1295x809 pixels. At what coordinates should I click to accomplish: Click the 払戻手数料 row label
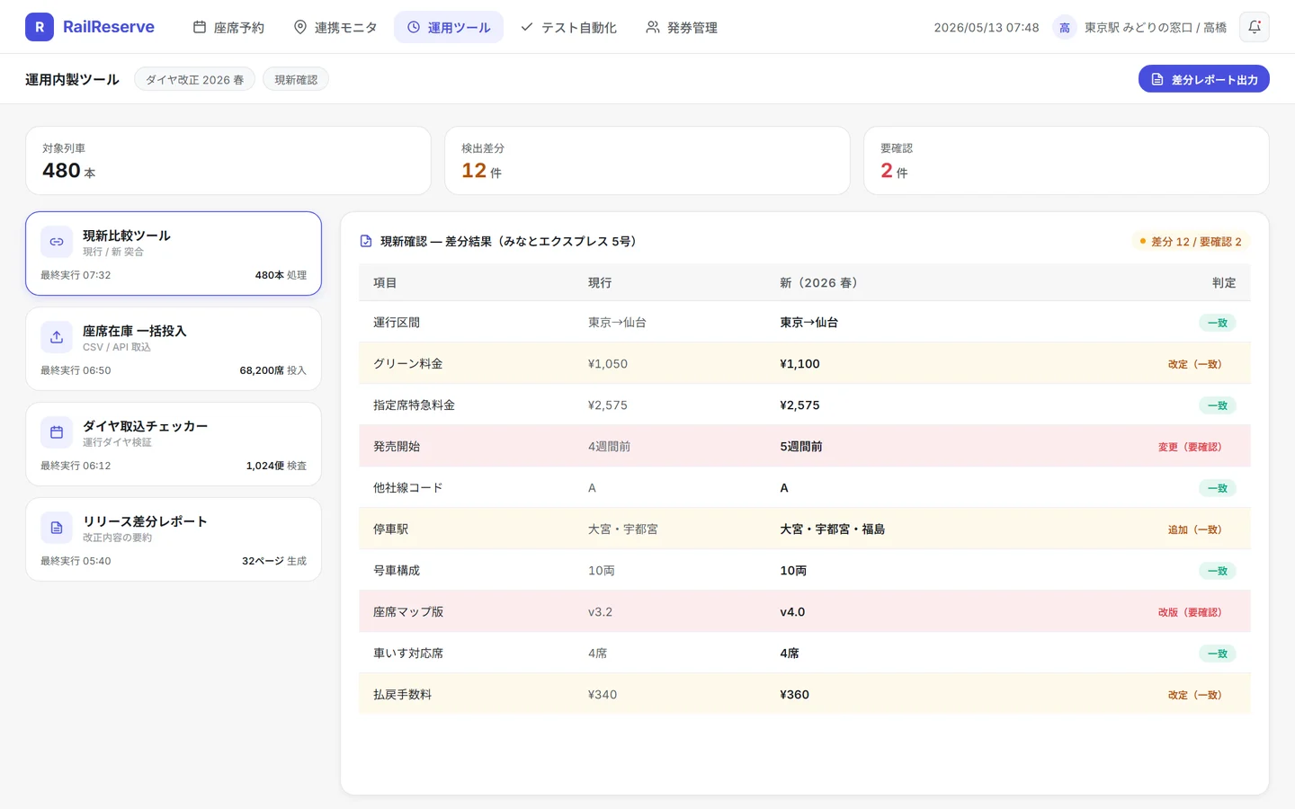tap(403, 695)
